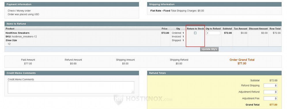The width and height of the screenshot is (287, 109).
Task: Click the Adjustment Refund input field
Action: [x=270, y=92]
